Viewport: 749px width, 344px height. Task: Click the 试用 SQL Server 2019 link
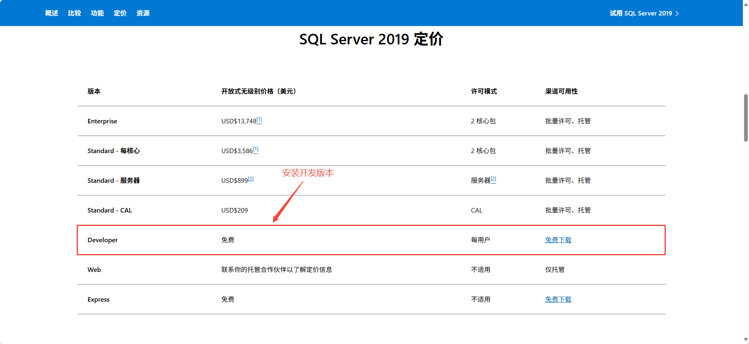pyautogui.click(x=640, y=13)
